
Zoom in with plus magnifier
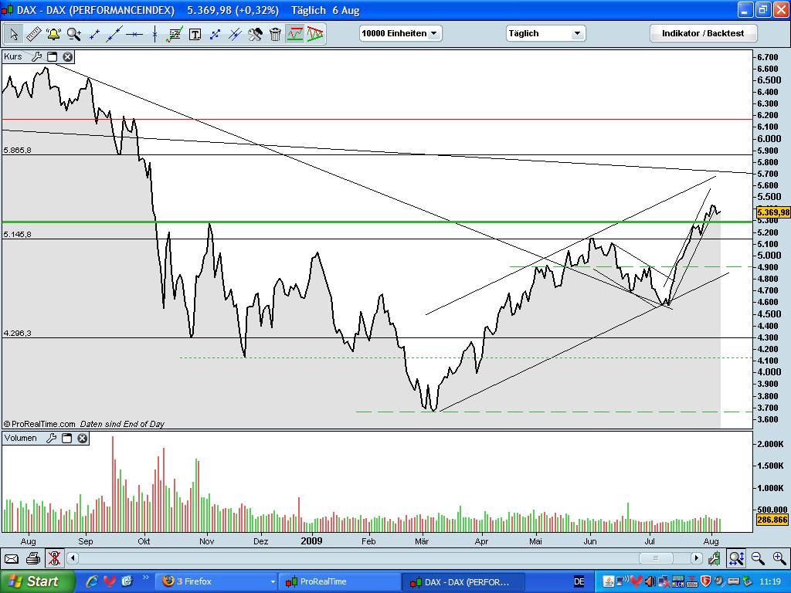[x=779, y=558]
